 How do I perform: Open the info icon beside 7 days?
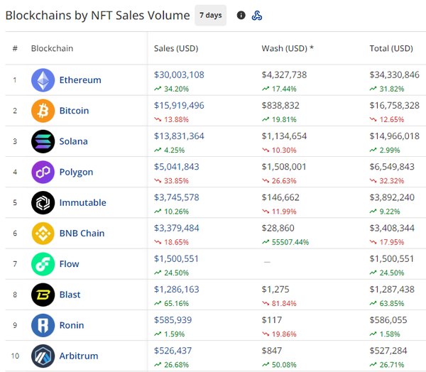coord(241,16)
